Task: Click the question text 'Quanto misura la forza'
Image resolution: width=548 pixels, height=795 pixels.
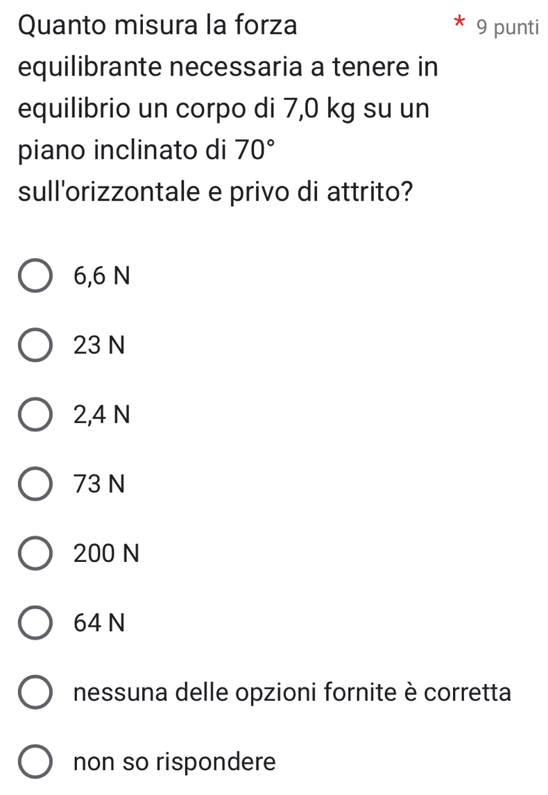Action: 157,25
